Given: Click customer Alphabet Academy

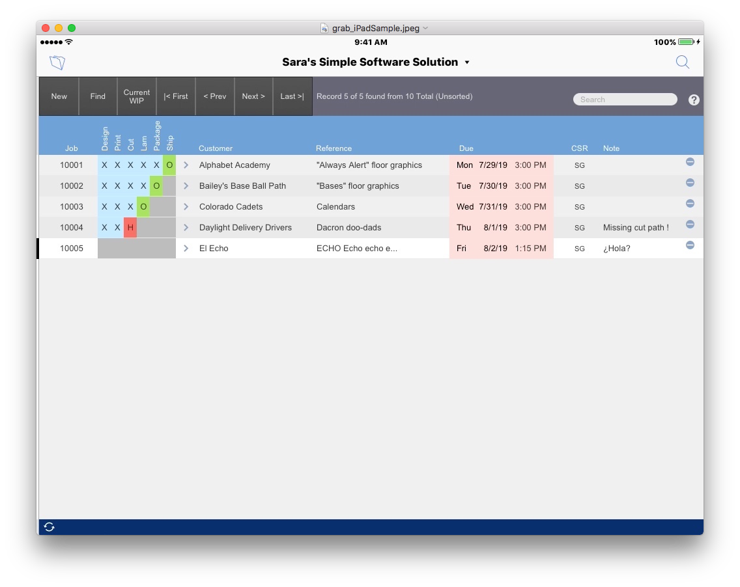Looking at the screenshot, I should (x=235, y=165).
